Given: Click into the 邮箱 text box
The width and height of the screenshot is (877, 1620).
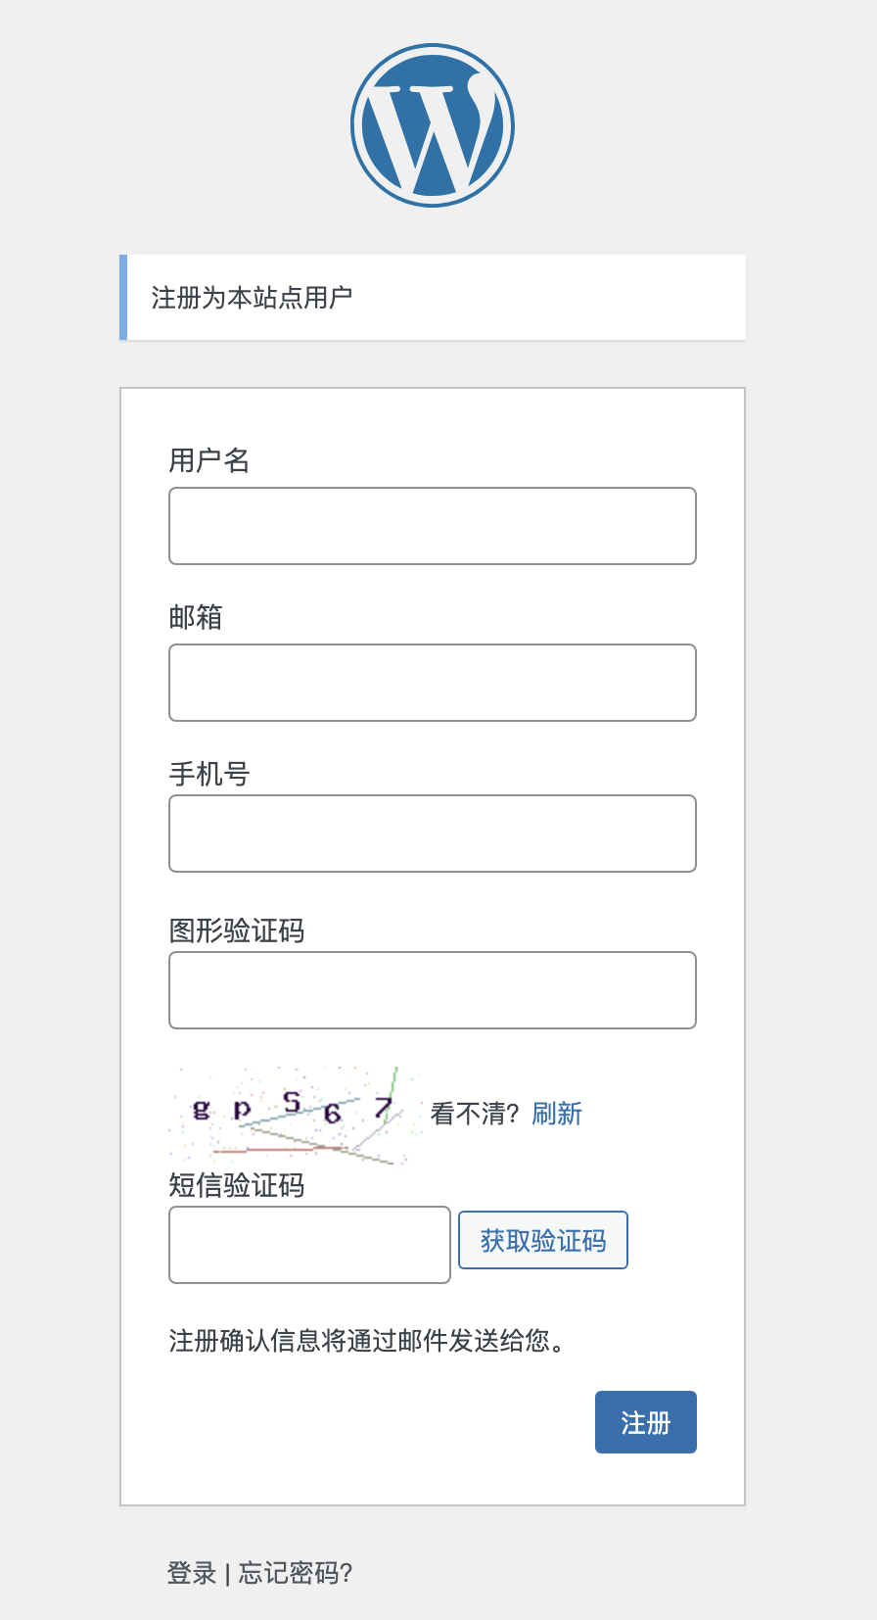Looking at the screenshot, I should tap(433, 683).
